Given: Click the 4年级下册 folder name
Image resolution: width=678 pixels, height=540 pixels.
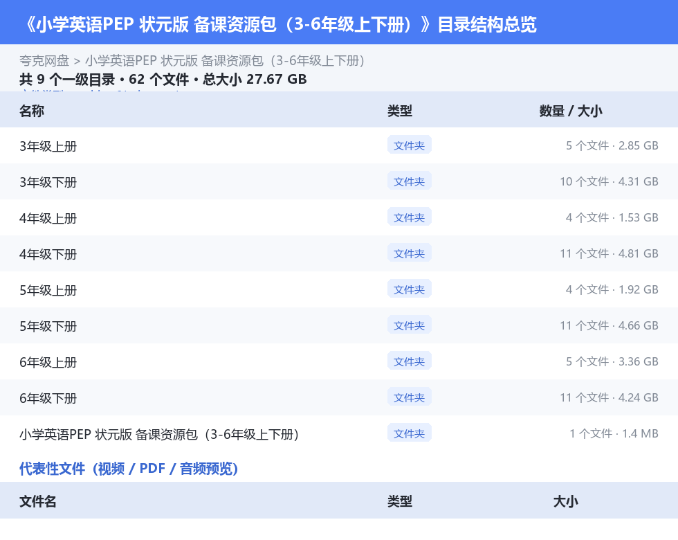Looking at the screenshot, I should point(48,254).
